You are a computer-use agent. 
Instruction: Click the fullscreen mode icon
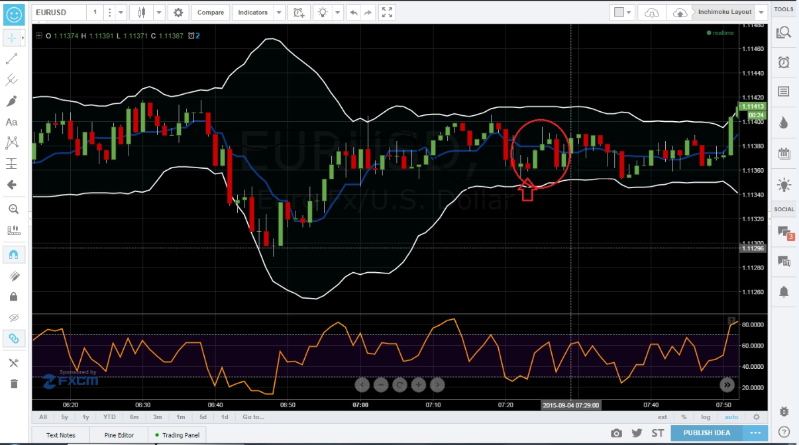(388, 12)
